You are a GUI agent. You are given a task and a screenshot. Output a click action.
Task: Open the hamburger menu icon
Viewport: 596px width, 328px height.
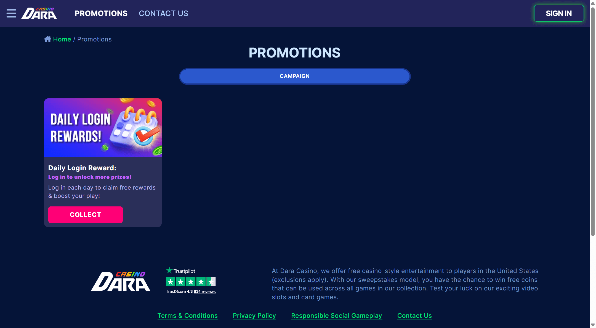point(11,13)
